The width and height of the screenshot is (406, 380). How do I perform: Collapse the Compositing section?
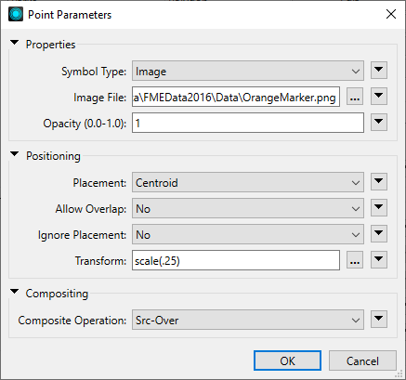[15, 292]
